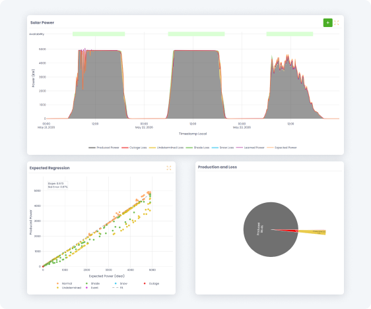
Task: Click the yellow Undetermined pie slice
Action: pyautogui.click(x=312, y=233)
